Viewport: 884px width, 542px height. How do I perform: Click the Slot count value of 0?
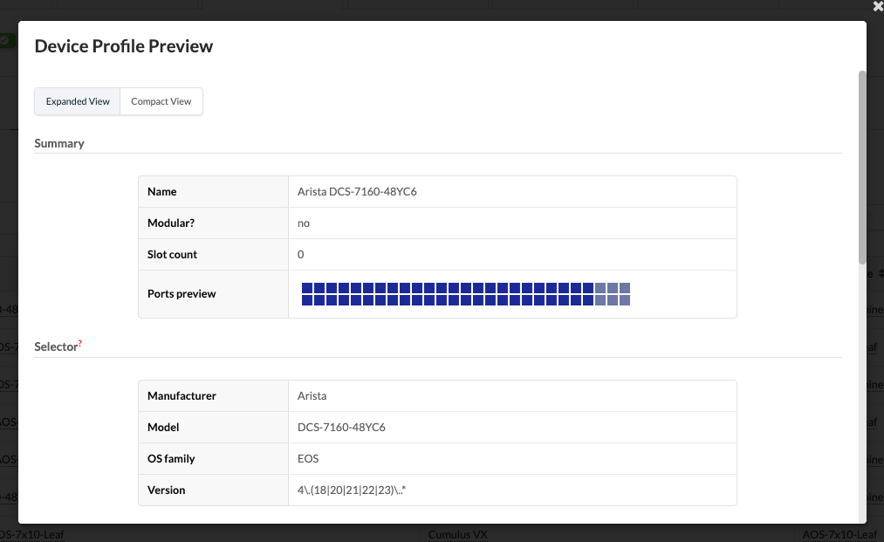[301, 254]
